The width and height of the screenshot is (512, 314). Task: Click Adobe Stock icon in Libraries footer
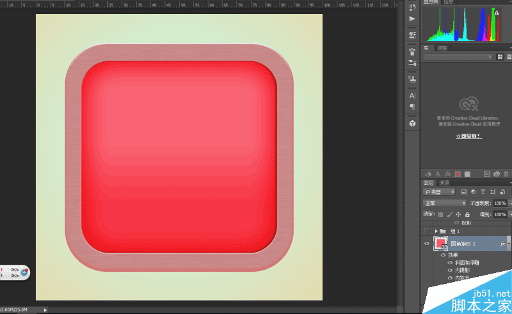[487, 174]
